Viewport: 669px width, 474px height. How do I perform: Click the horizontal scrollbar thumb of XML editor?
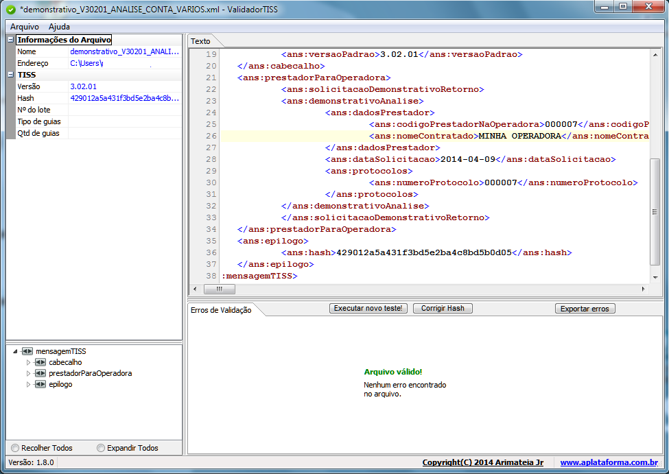click(x=220, y=289)
